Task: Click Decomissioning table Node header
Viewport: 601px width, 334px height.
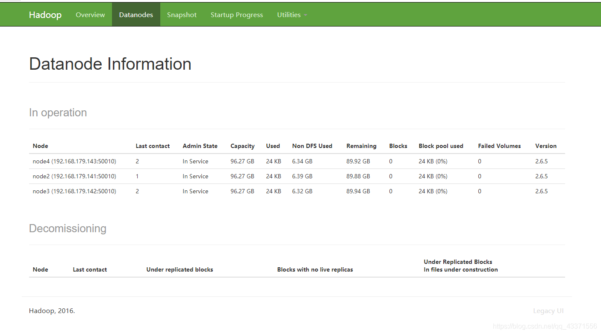Action: pos(41,269)
